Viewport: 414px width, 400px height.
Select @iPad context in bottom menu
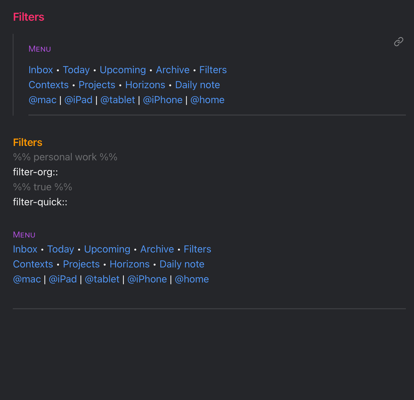click(63, 279)
